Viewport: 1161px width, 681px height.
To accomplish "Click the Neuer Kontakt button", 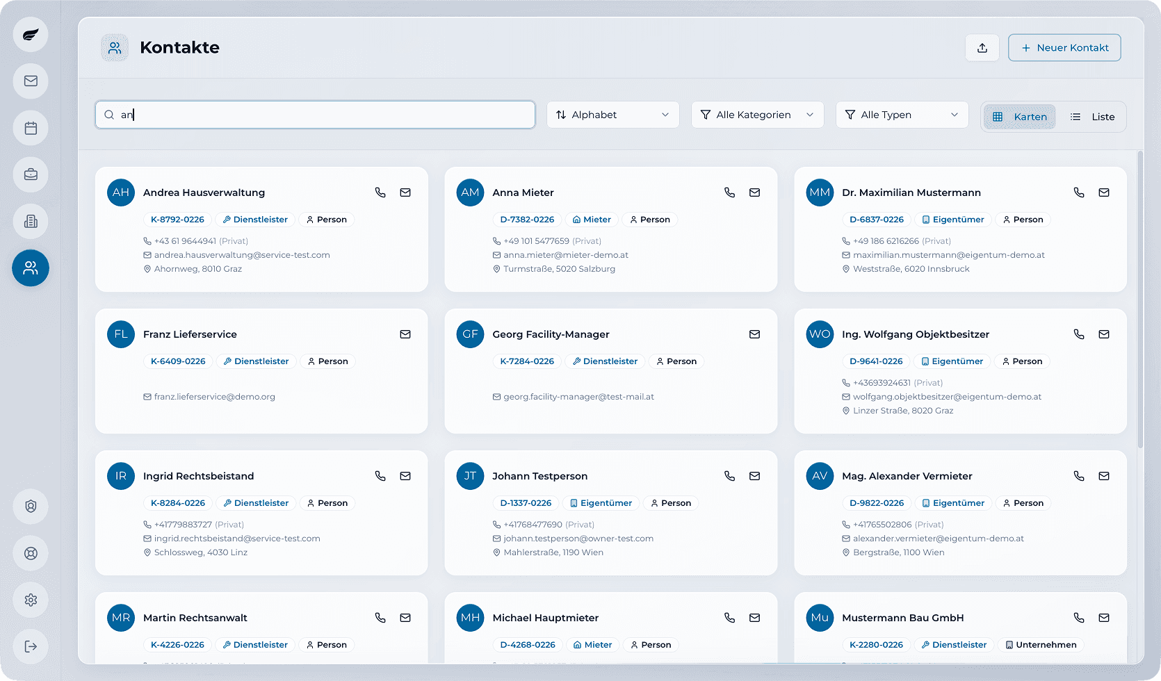I will click(x=1064, y=48).
